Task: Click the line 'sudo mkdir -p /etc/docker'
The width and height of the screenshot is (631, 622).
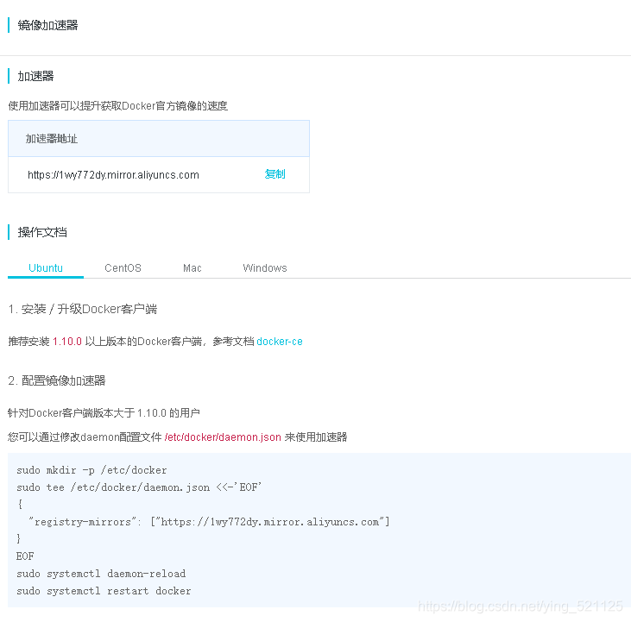Action: click(91, 470)
